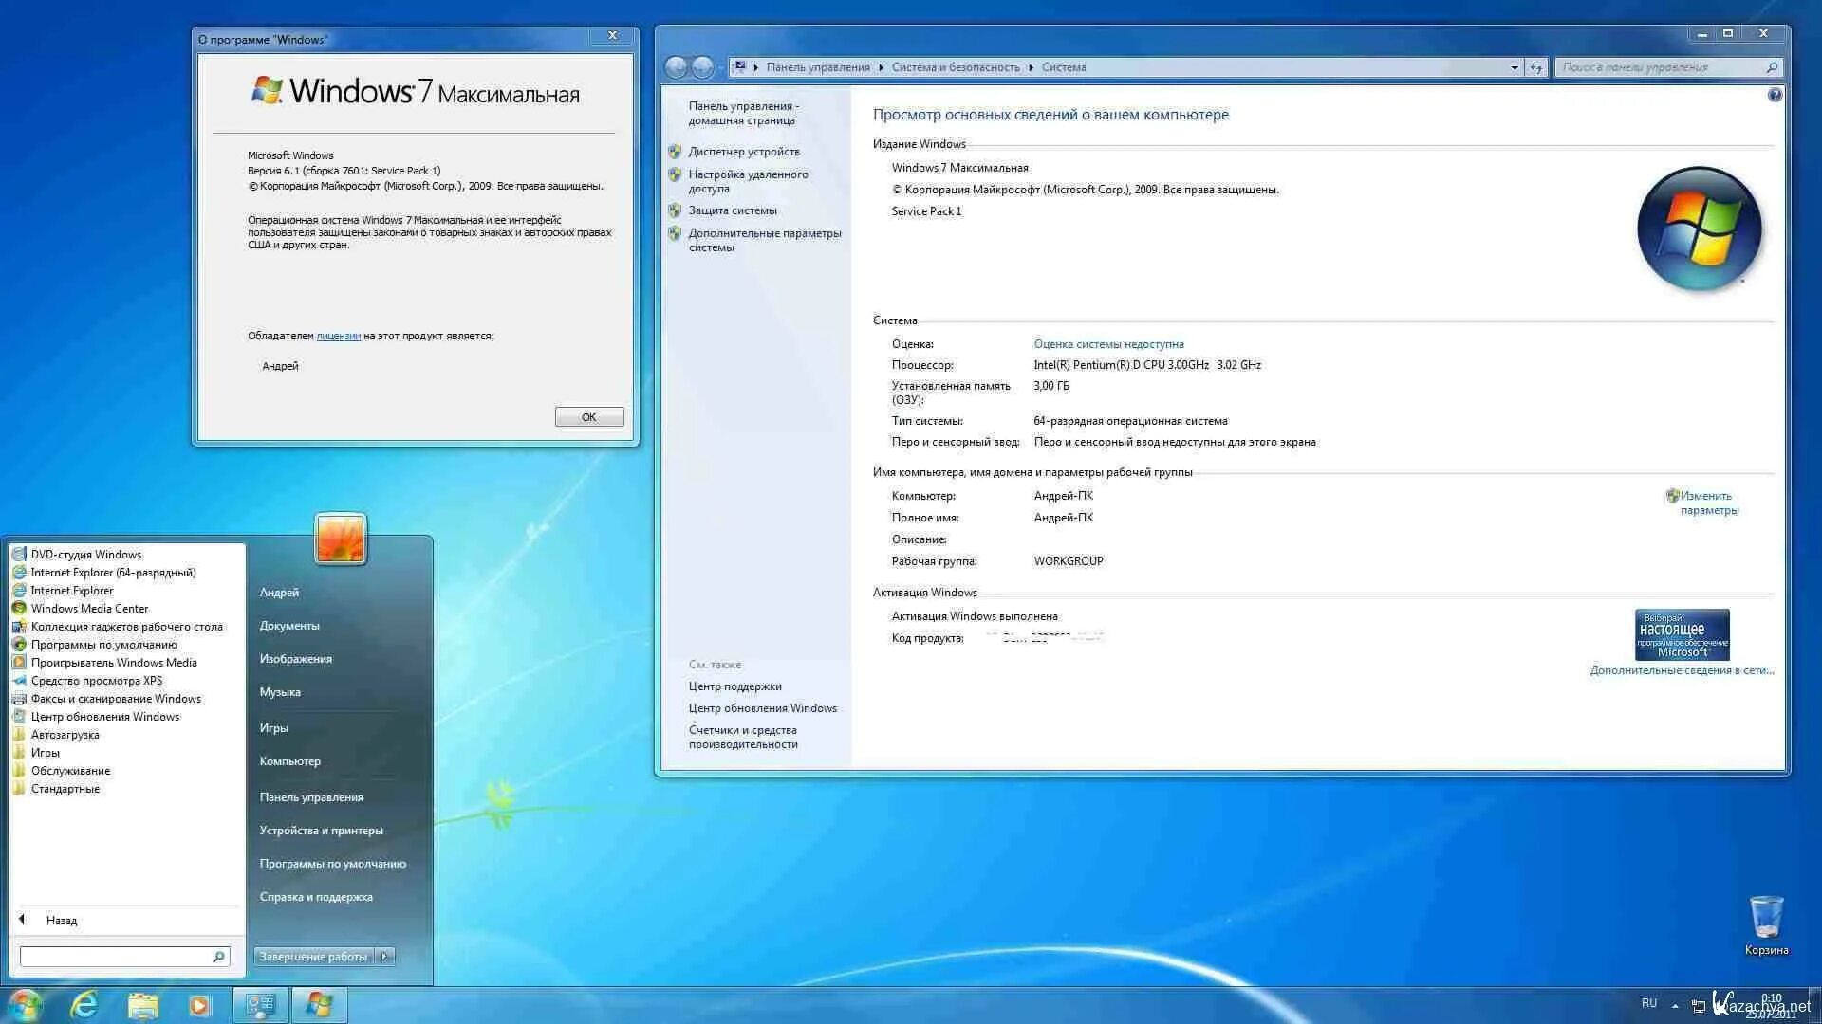1822x1024 pixels.
Task: Expand shutdown options arrow
Action: [x=384, y=957]
